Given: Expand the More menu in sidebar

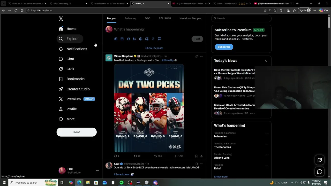Looking at the screenshot, I should [x=67, y=119].
